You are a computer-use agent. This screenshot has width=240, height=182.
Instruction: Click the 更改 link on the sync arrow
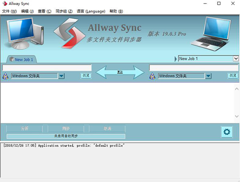coord(120,72)
